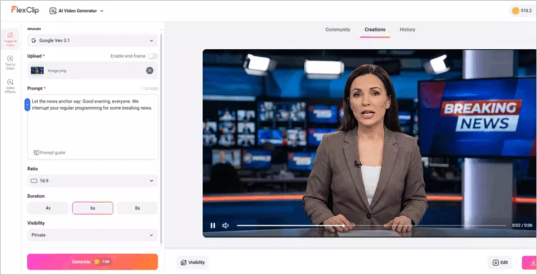537x275 pixels.
Task: Select Video Effects sidebar tool
Action: coord(10,86)
